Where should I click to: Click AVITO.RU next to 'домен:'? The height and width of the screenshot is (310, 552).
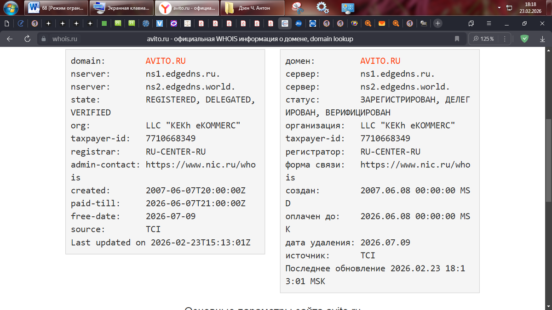pyautogui.click(x=380, y=61)
